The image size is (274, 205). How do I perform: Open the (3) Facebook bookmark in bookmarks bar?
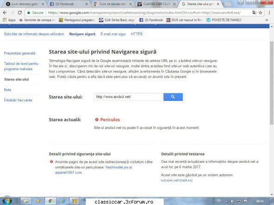[x=151, y=20]
